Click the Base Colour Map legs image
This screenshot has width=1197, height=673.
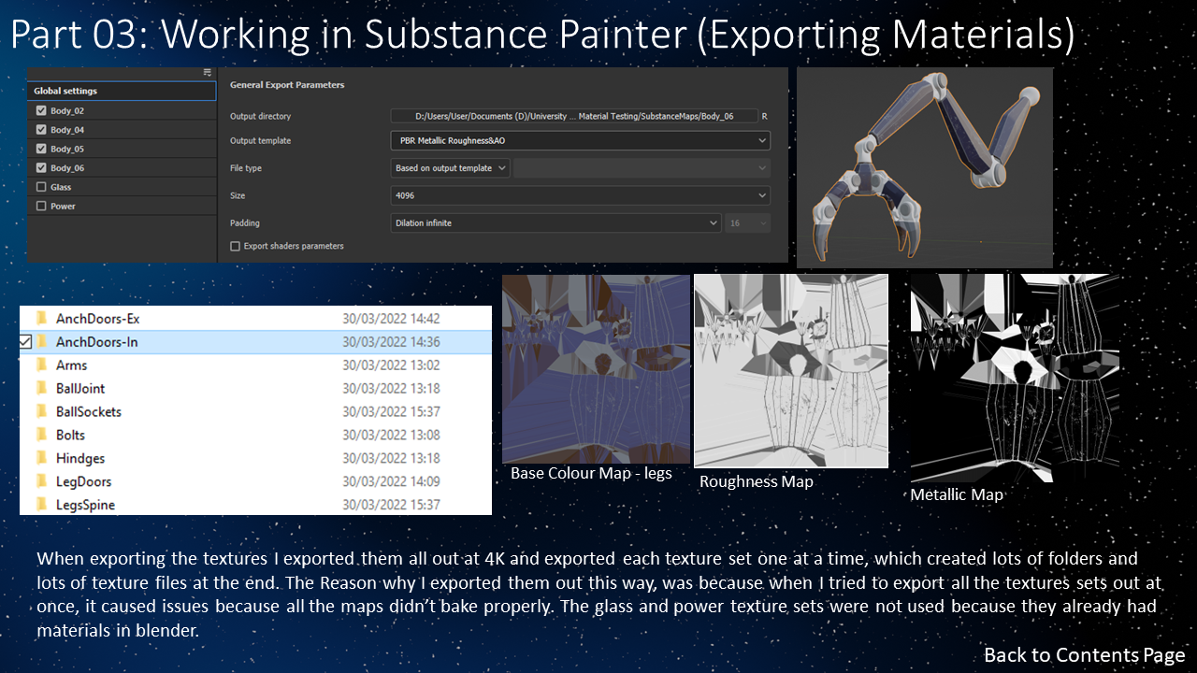point(596,368)
